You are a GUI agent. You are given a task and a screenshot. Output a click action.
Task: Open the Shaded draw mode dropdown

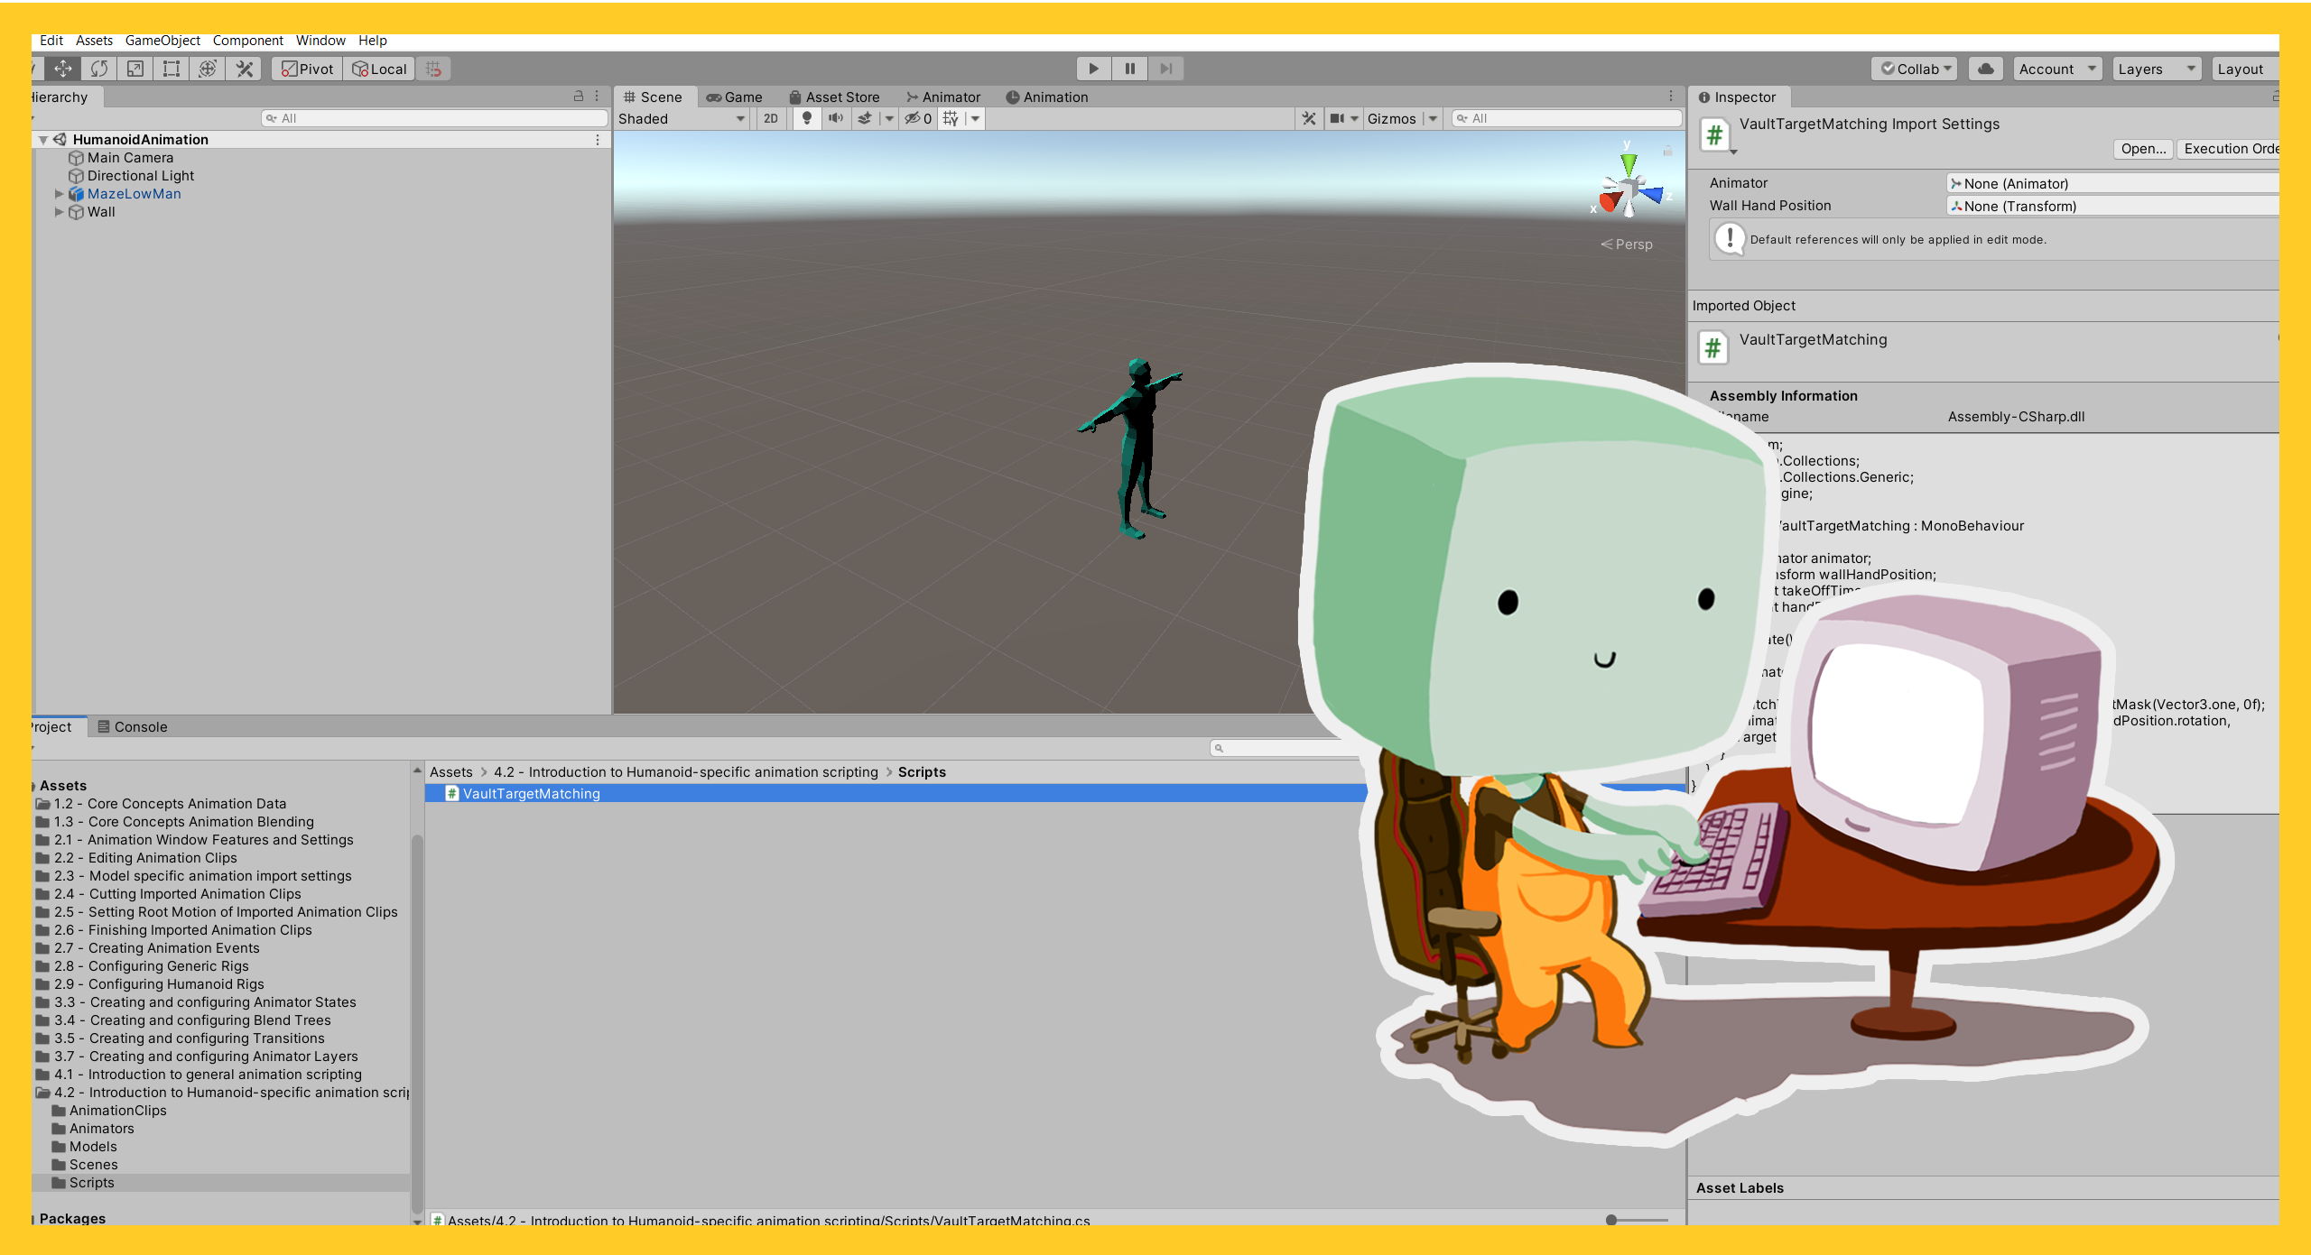coord(683,118)
